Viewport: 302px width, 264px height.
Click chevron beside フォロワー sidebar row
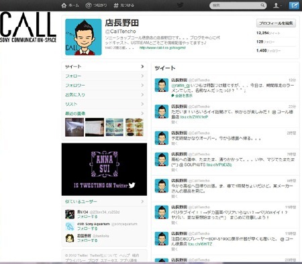(142, 85)
